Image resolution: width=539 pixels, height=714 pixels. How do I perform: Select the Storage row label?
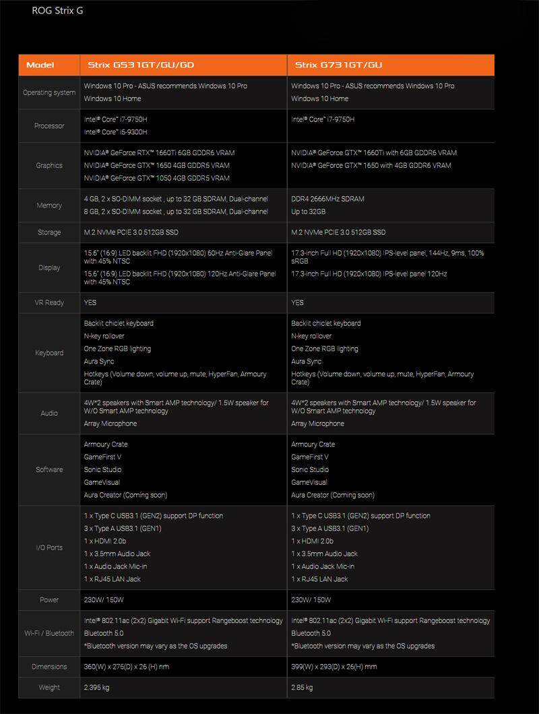pyautogui.click(x=49, y=233)
